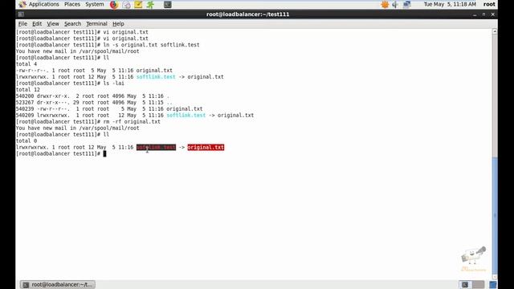Open the terminal Search menu
This screenshot has width=514, height=289.
pos(72,23)
